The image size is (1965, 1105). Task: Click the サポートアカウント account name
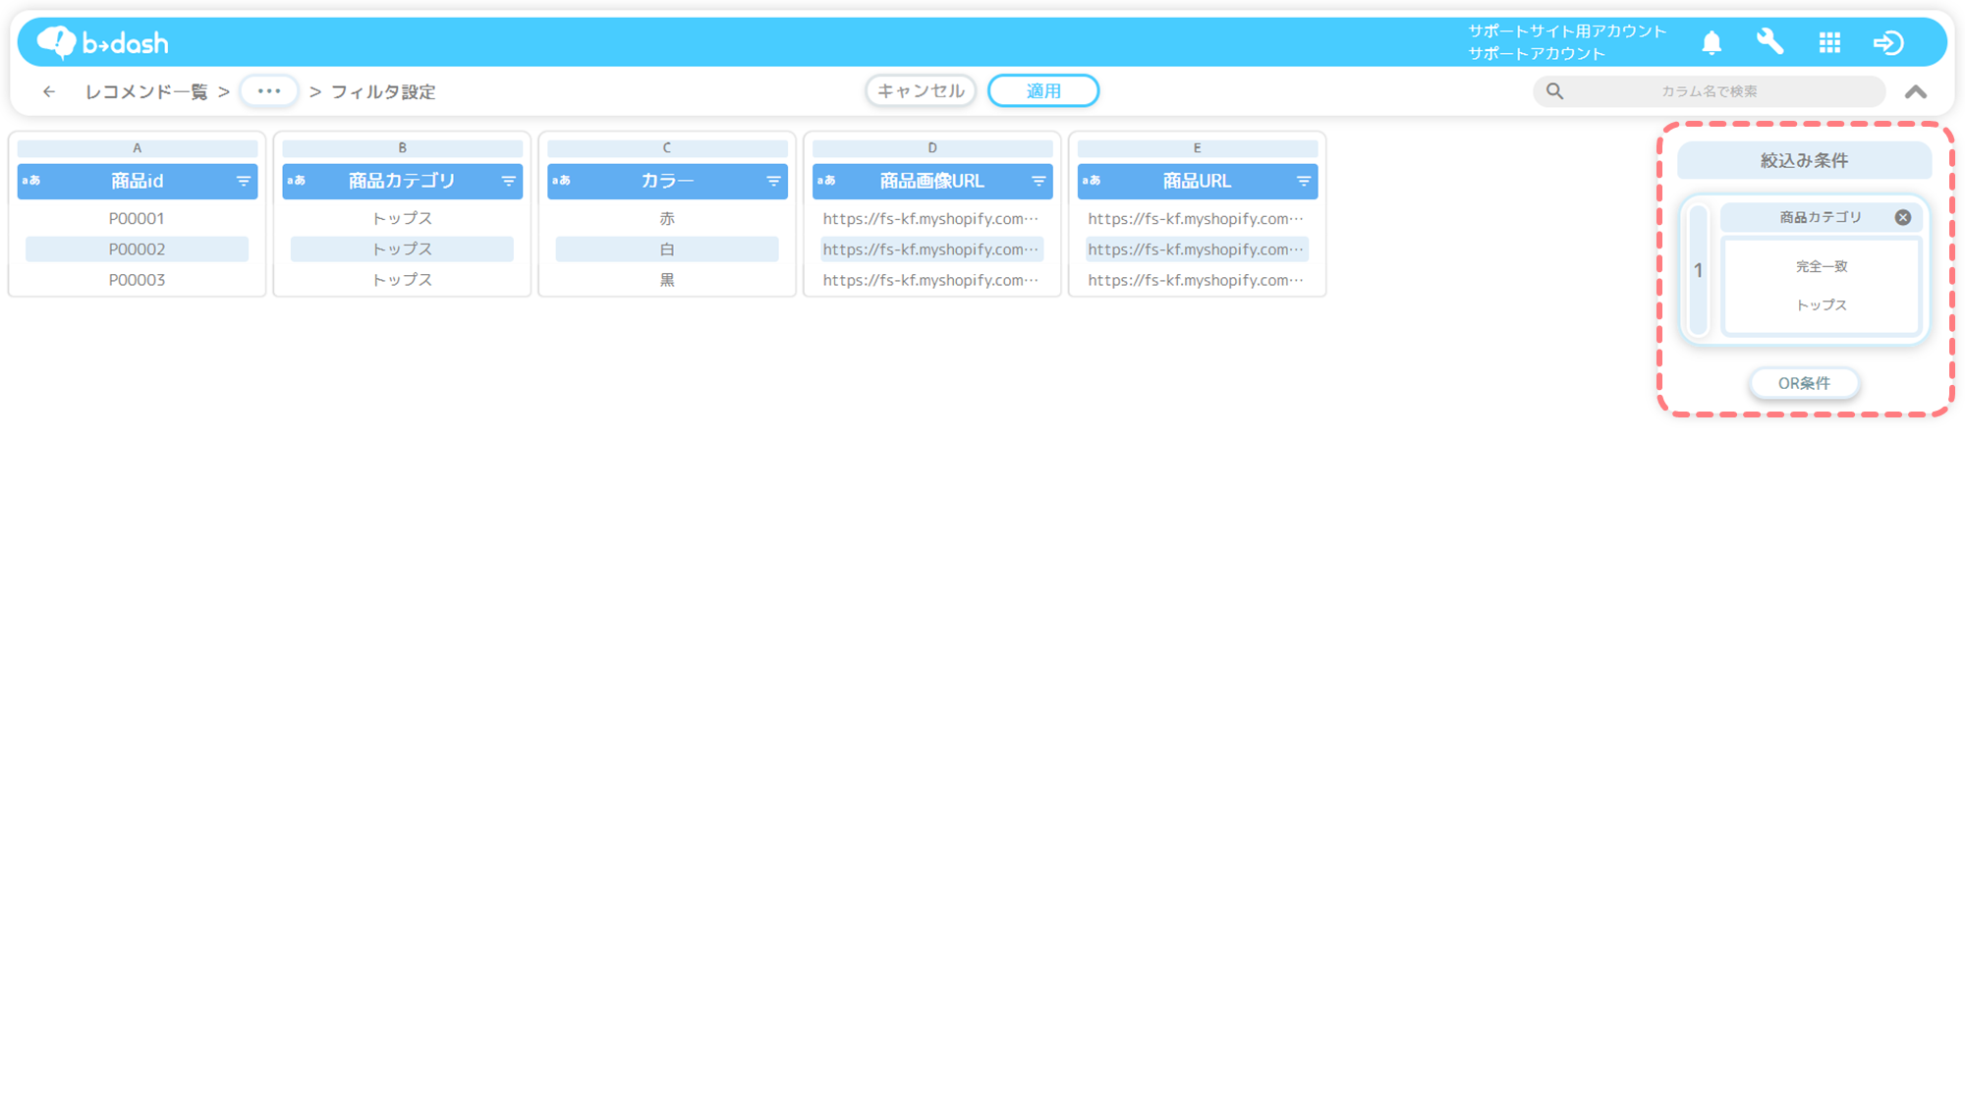pos(1537,54)
